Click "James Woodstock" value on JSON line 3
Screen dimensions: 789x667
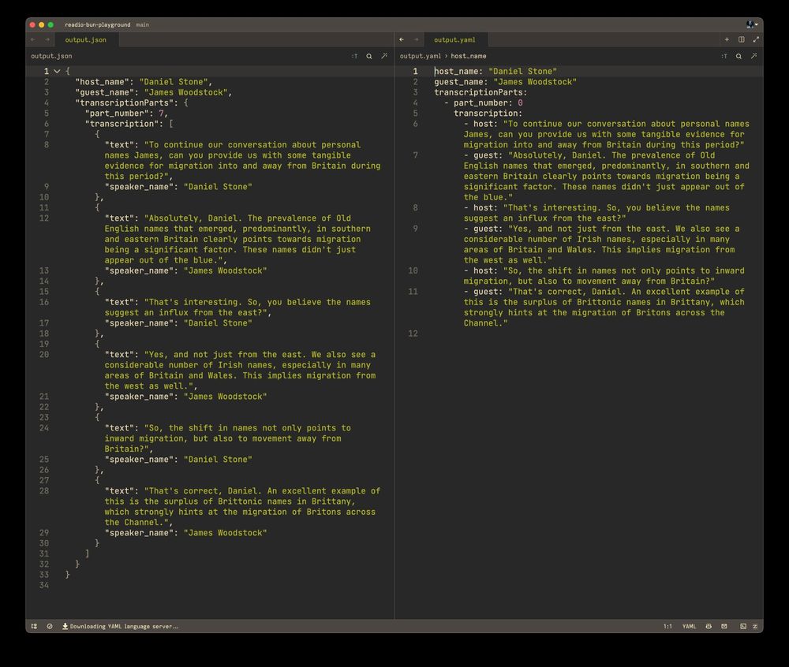185,92
